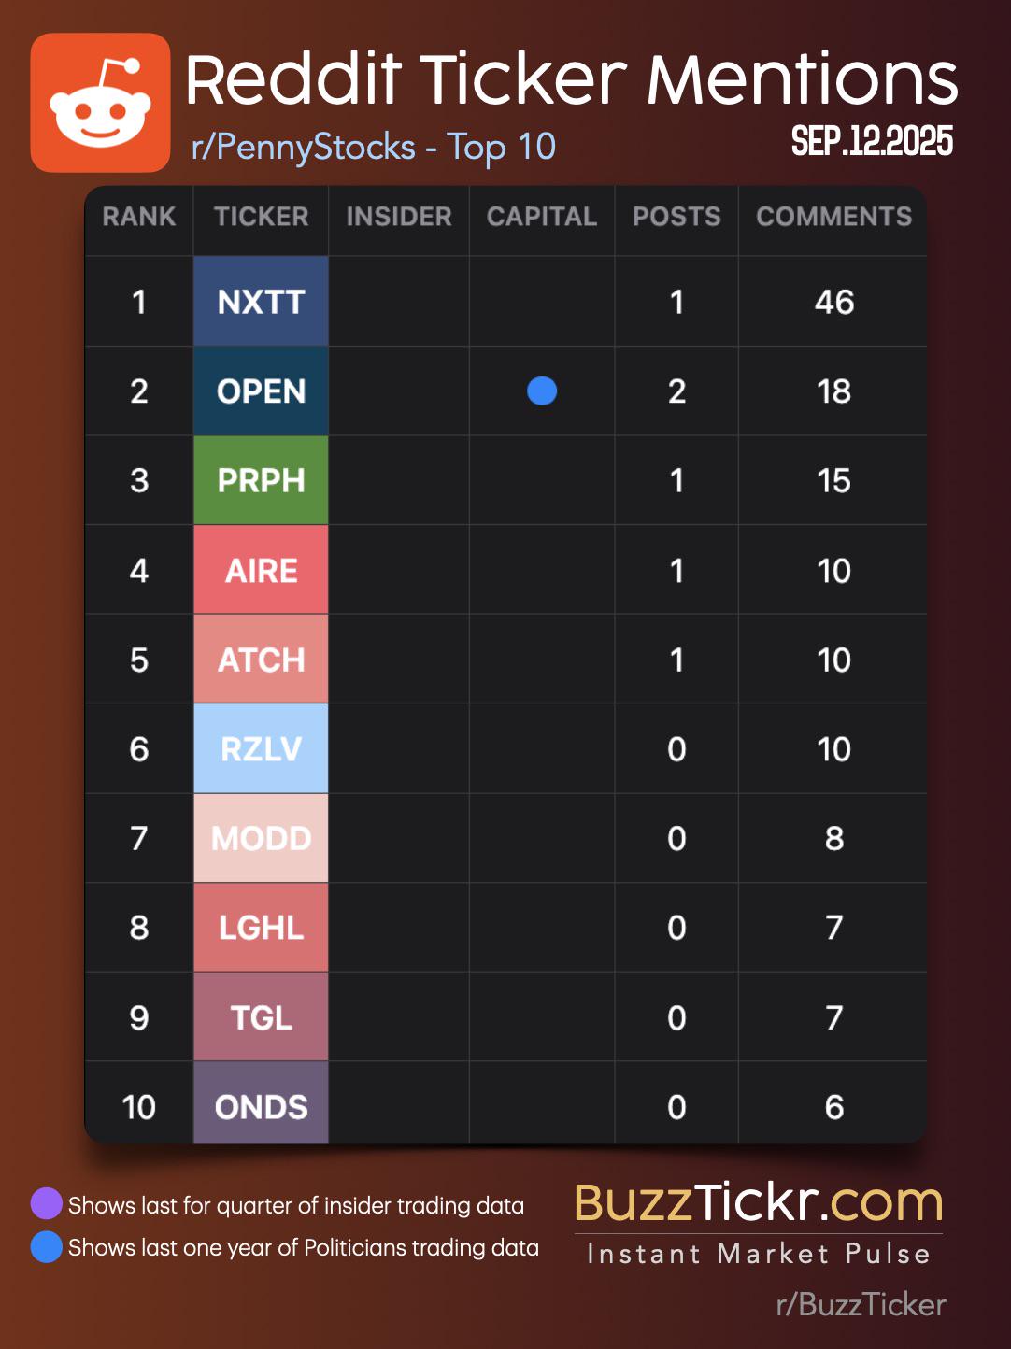Click the TGL ticker cell
This screenshot has width=1011, height=1349.
click(261, 1017)
